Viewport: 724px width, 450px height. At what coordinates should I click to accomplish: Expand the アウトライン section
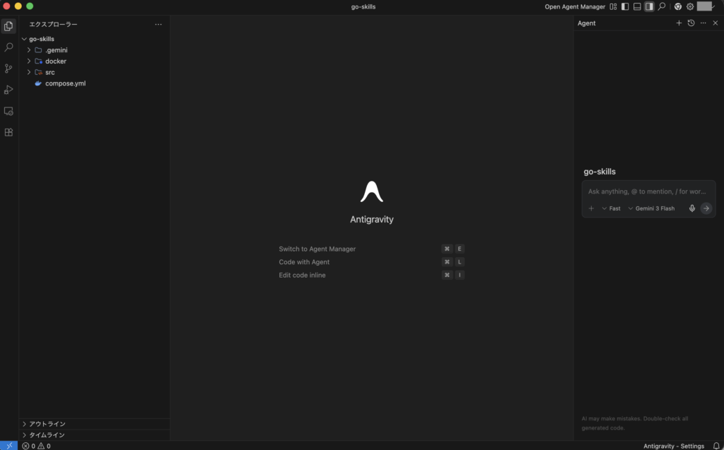47,424
